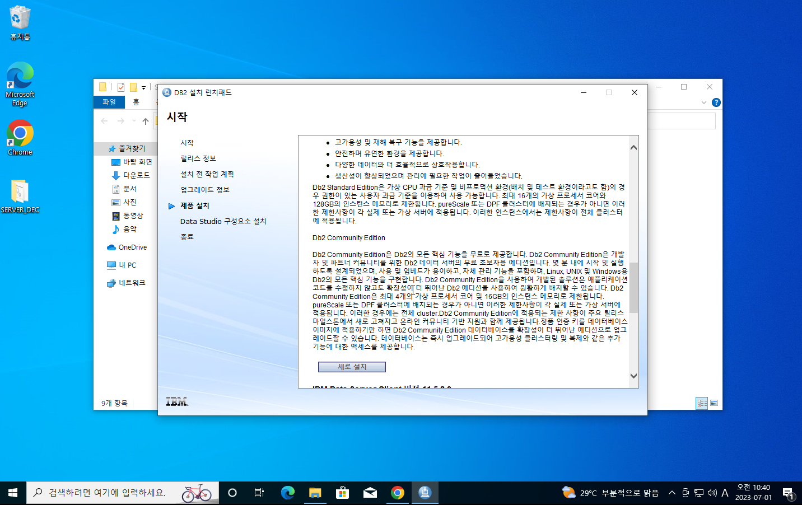Viewport: 802px width, 505px height.
Task: Click the DB2 launchpad title bar icon
Action: [167, 92]
